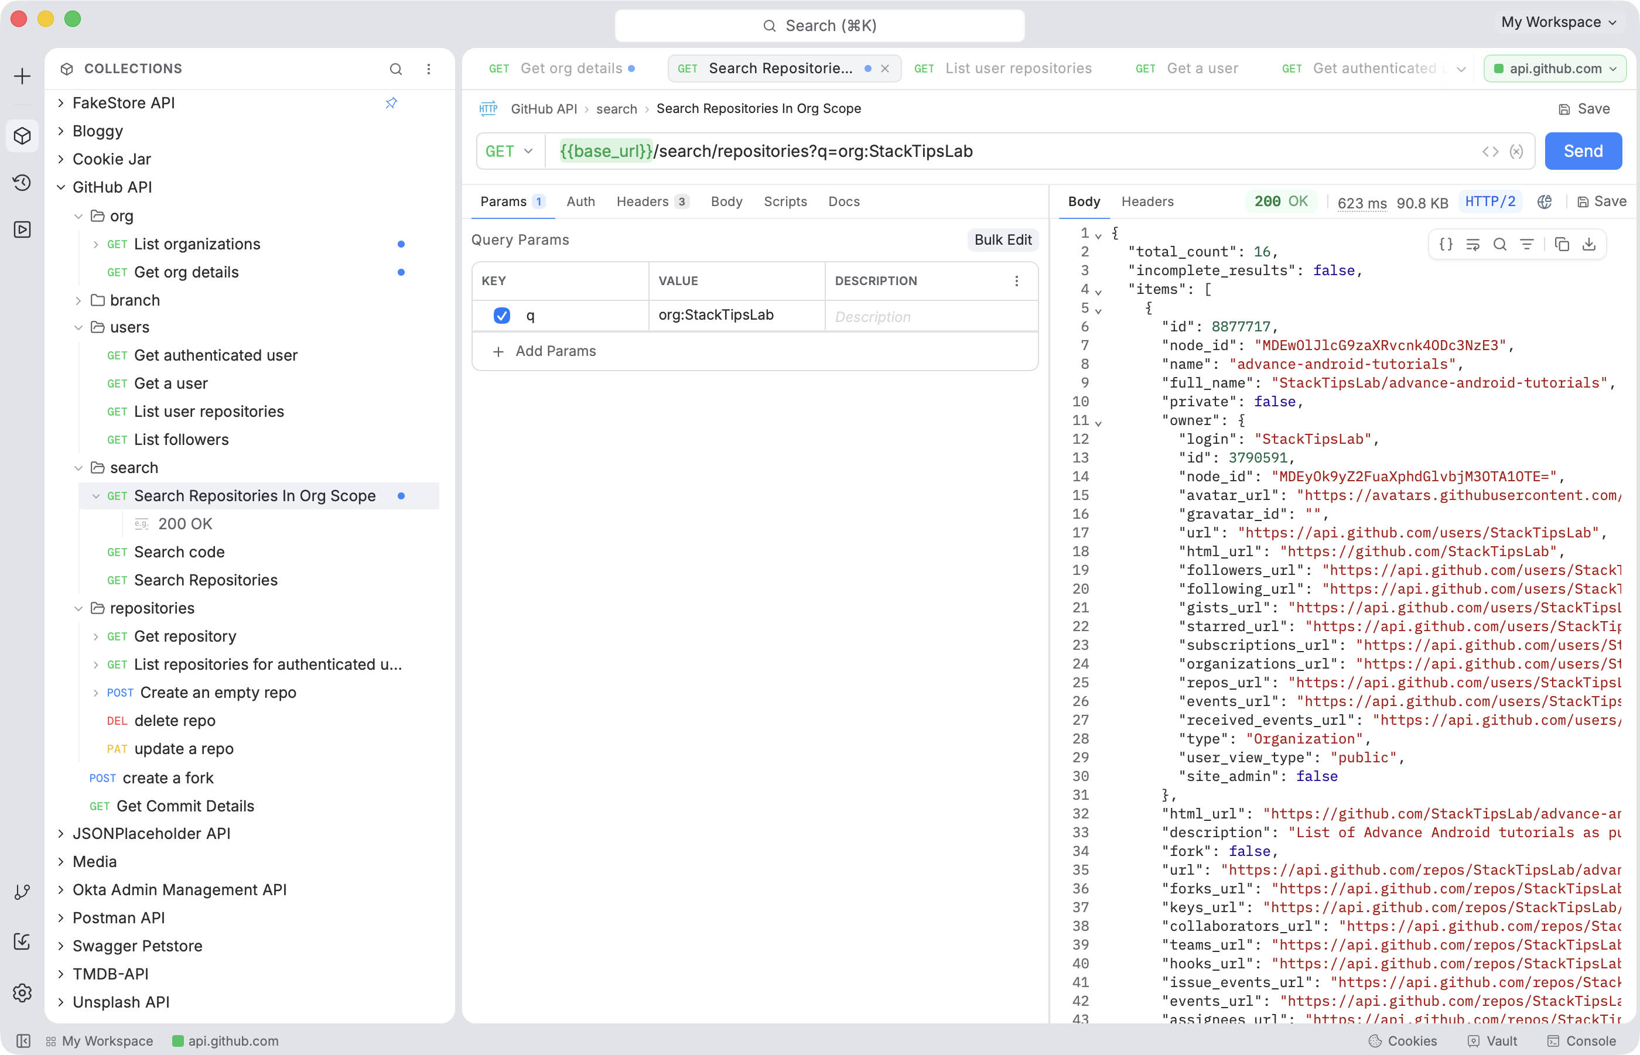
Task: Search within the response body icon
Action: pos(1500,245)
